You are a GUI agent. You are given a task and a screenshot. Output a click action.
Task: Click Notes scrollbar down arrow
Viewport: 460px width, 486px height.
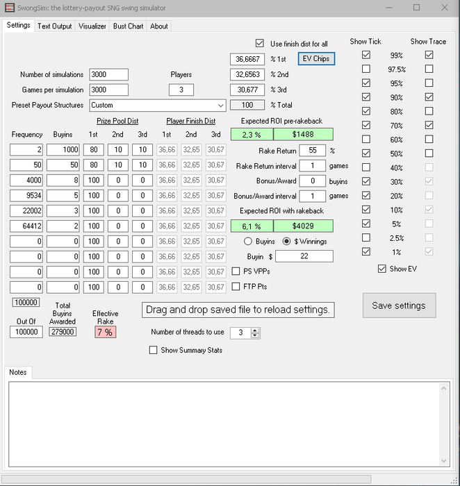pyautogui.click(x=443, y=461)
